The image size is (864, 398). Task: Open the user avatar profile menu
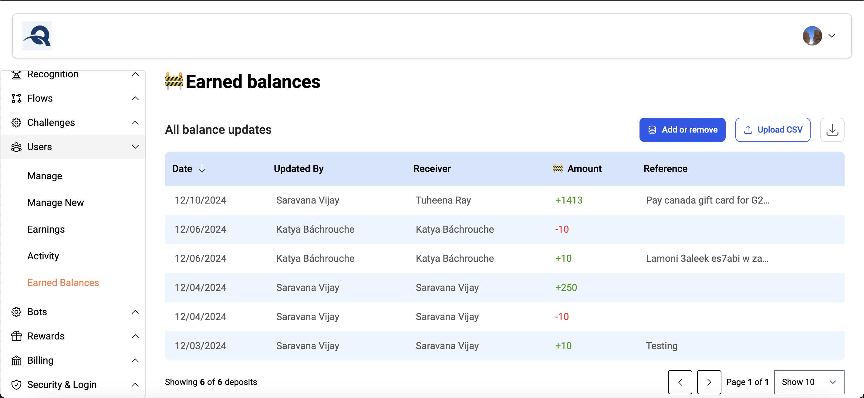(812, 35)
